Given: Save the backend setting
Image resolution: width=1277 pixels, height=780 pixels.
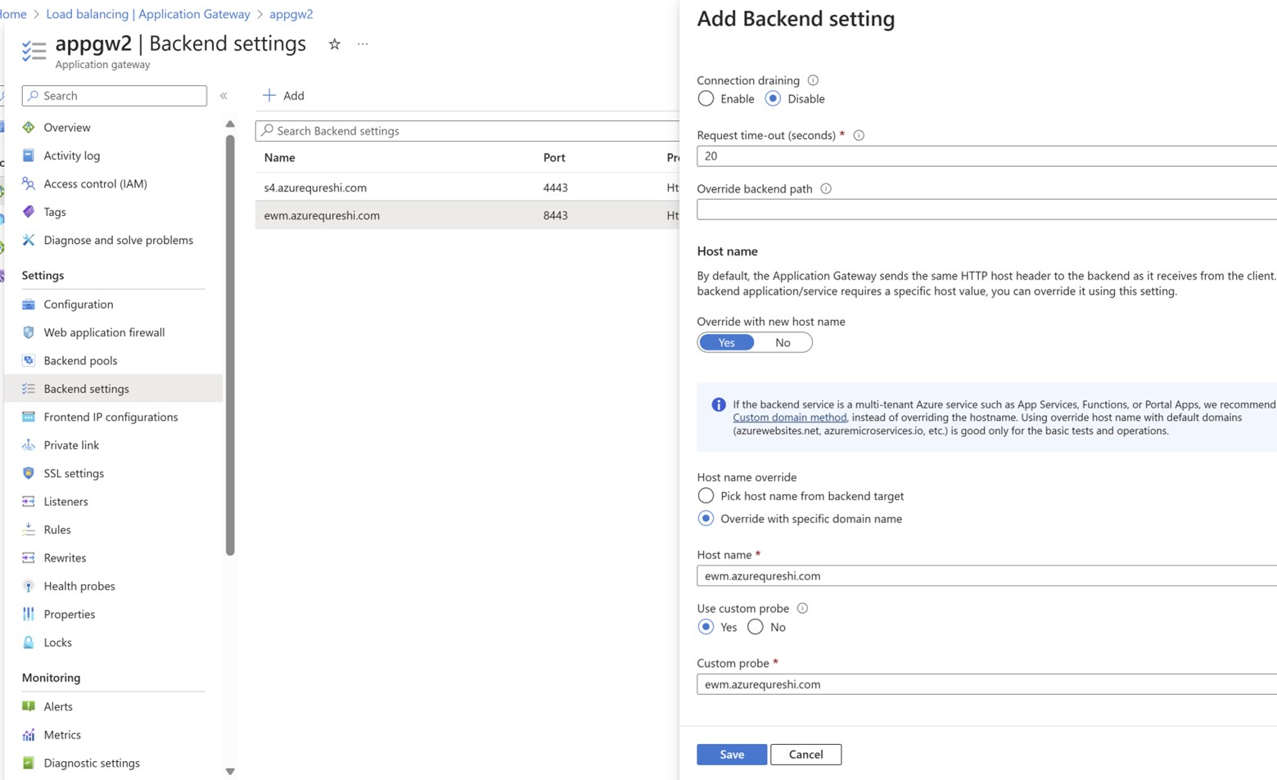Looking at the screenshot, I should coord(732,755).
